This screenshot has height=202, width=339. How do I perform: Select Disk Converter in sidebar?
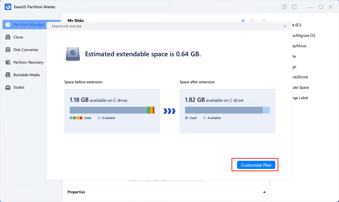point(26,50)
